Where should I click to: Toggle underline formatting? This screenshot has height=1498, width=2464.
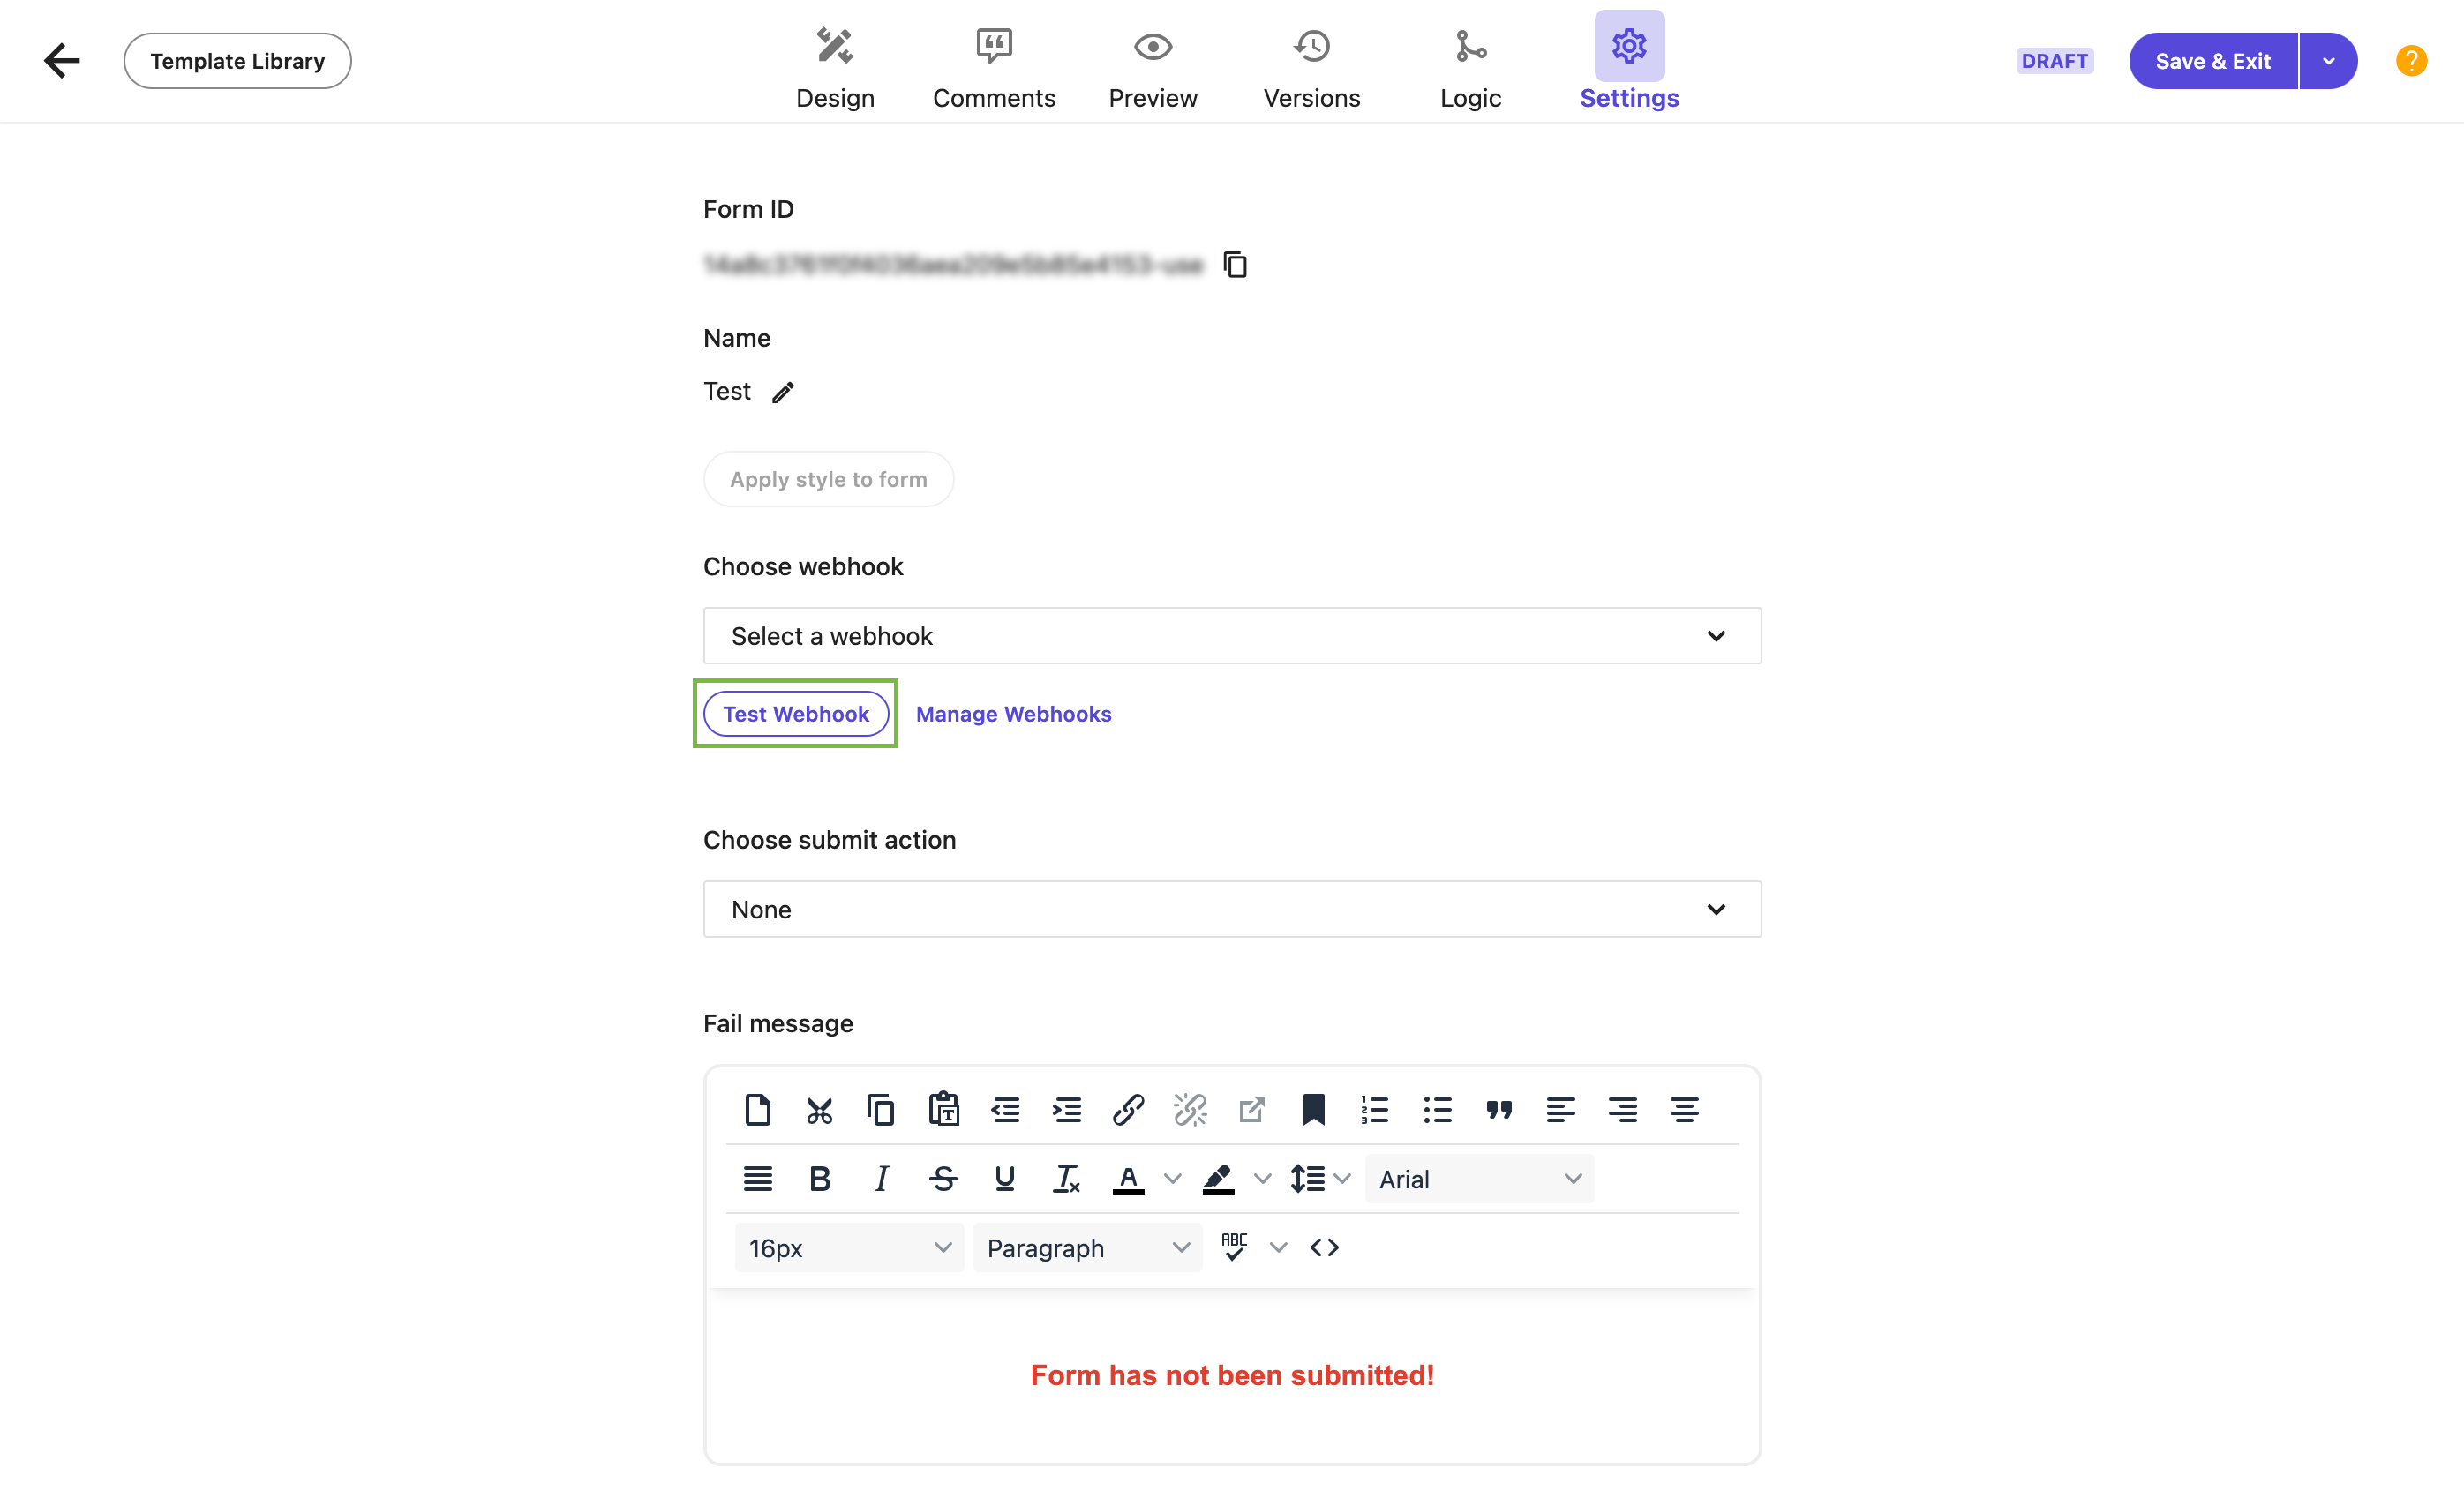1005,1179
